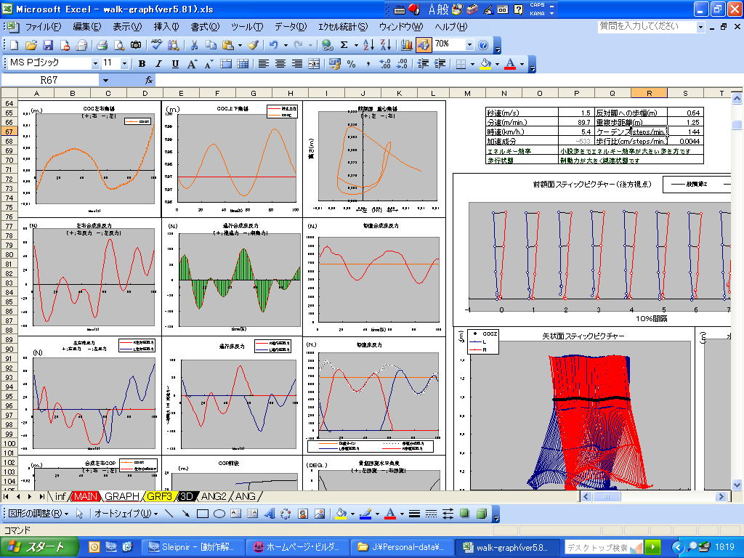The width and height of the screenshot is (744, 558).
Task: Click the column R header
Action: [649, 93]
